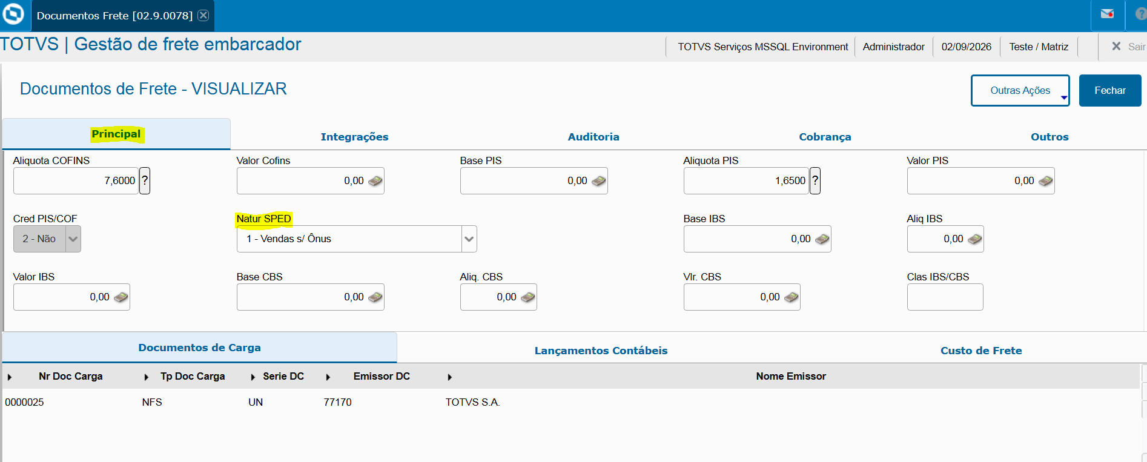Open the Documentos de Carga tab
The height and width of the screenshot is (462, 1147).
point(200,348)
